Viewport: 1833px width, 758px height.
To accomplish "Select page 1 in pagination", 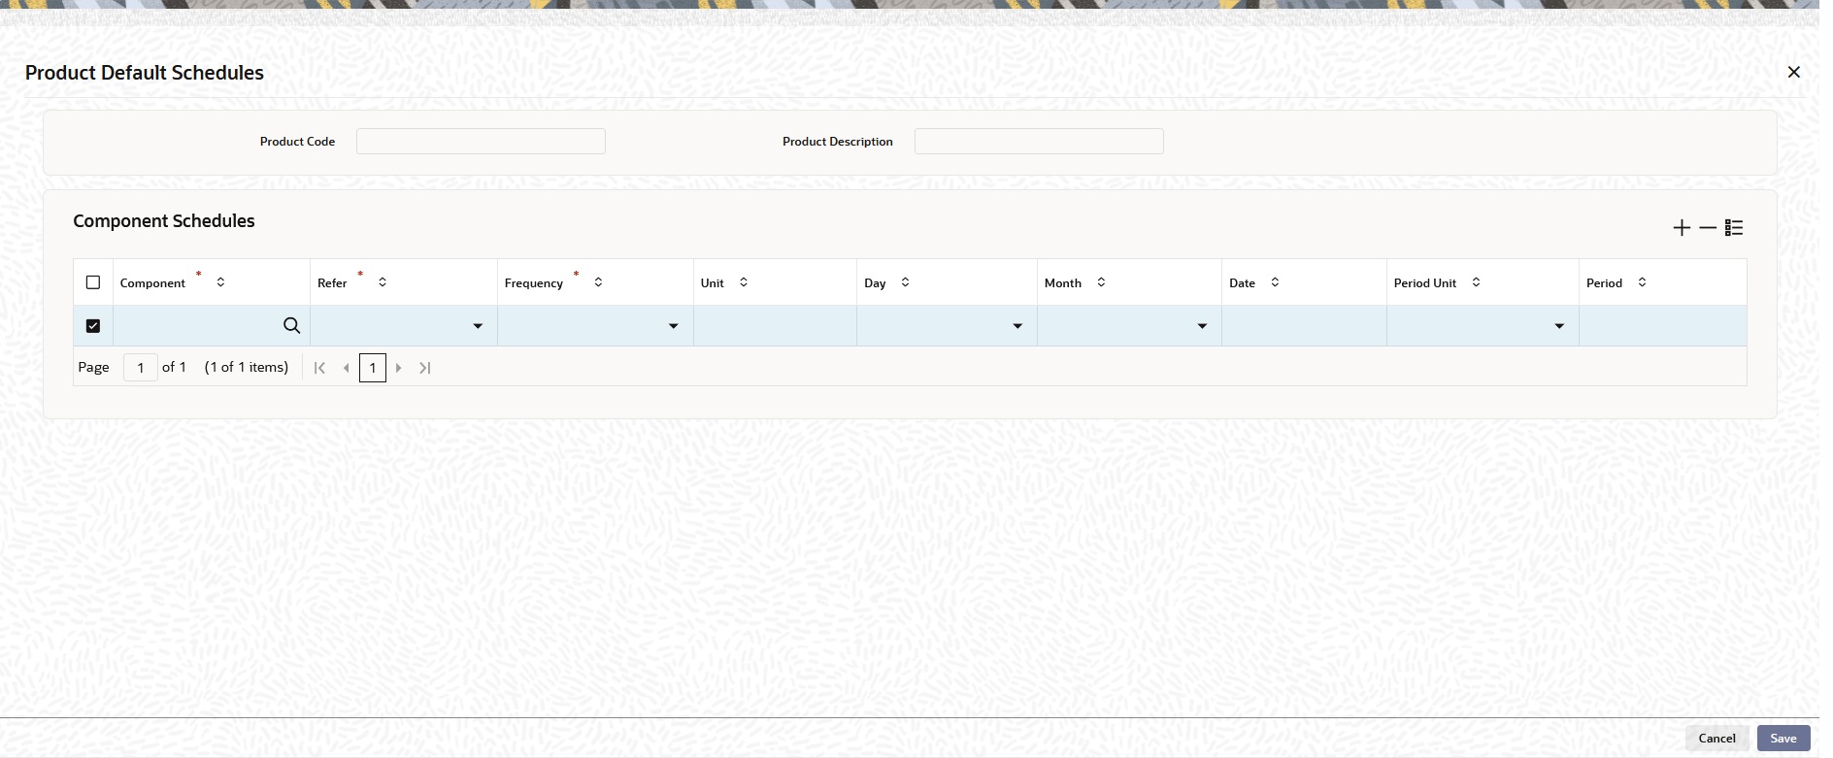I will pos(373,368).
